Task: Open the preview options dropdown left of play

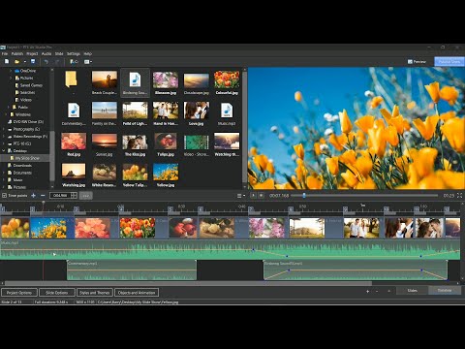Action: pos(241,196)
